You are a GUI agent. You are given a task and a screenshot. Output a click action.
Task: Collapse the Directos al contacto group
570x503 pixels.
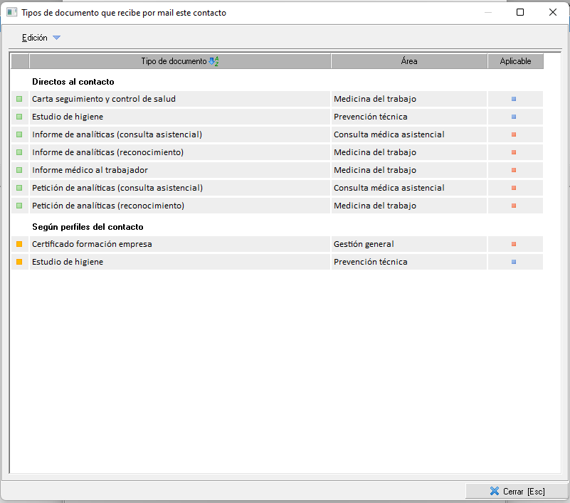(x=73, y=82)
